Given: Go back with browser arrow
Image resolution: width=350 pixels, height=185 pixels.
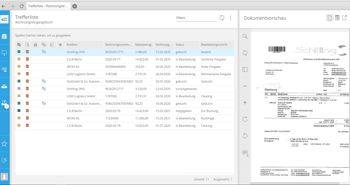Looking at the screenshot, I should click(4, 6).
